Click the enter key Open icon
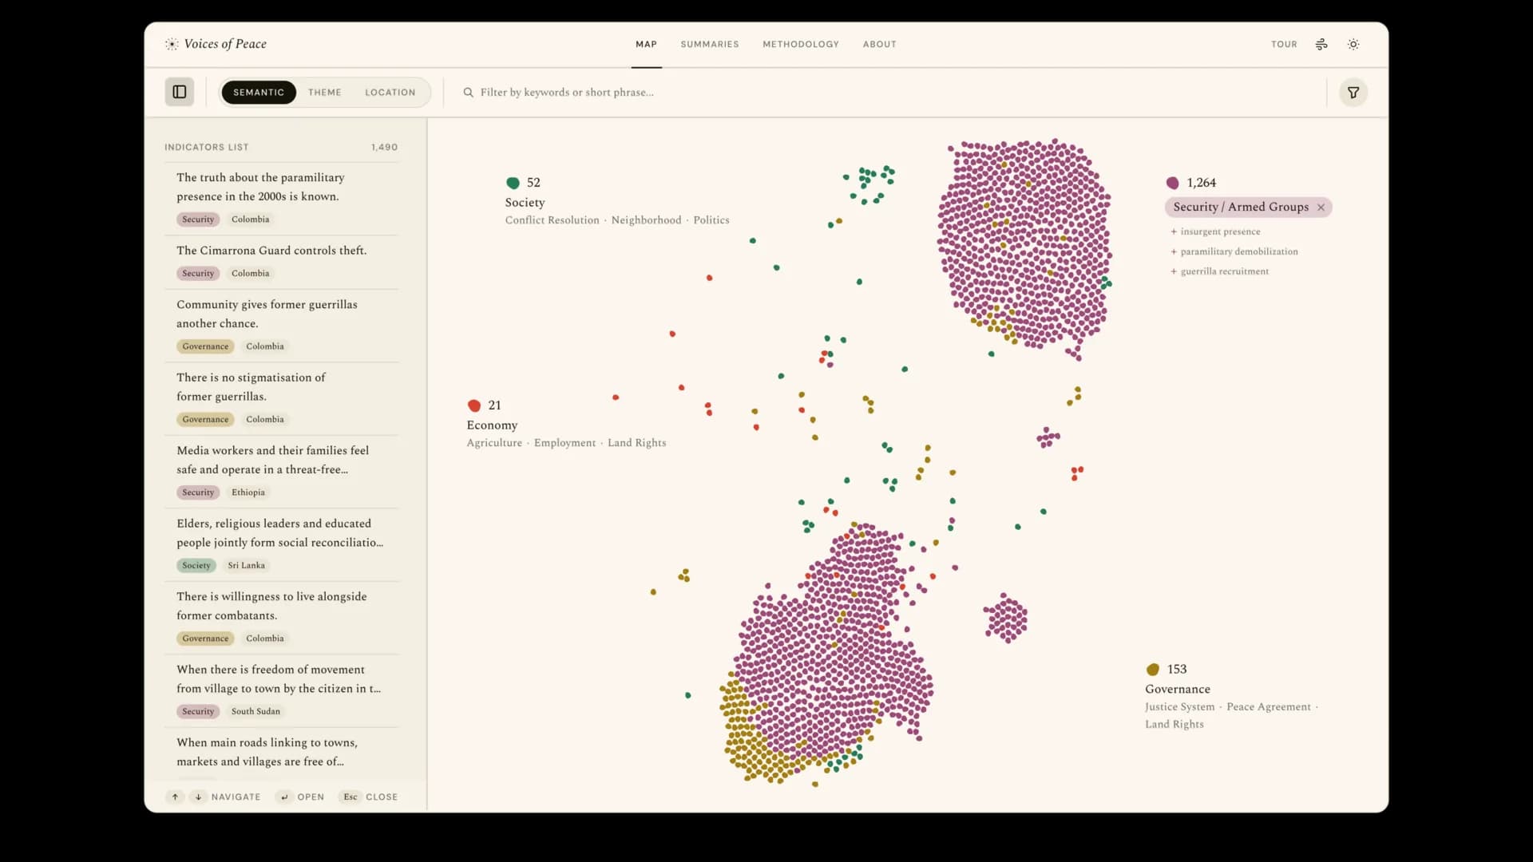The image size is (1533, 862). click(x=284, y=797)
